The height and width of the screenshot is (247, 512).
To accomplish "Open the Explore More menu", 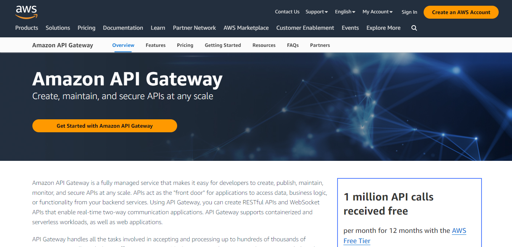I will click(383, 28).
